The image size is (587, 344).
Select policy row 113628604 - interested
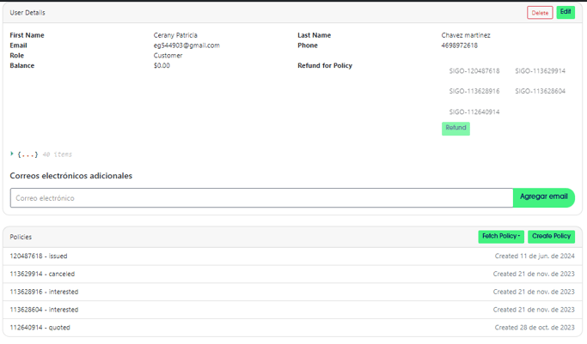pos(44,310)
